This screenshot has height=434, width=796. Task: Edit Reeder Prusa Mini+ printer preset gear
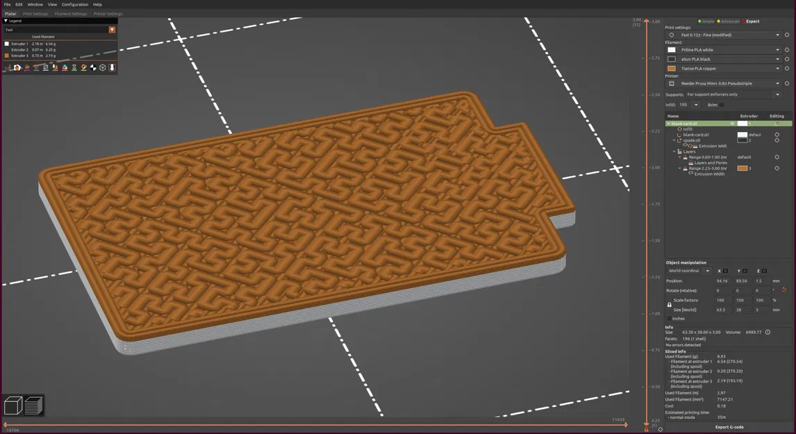click(787, 83)
